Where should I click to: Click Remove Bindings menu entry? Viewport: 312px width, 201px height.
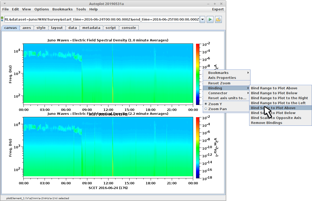click(266, 123)
